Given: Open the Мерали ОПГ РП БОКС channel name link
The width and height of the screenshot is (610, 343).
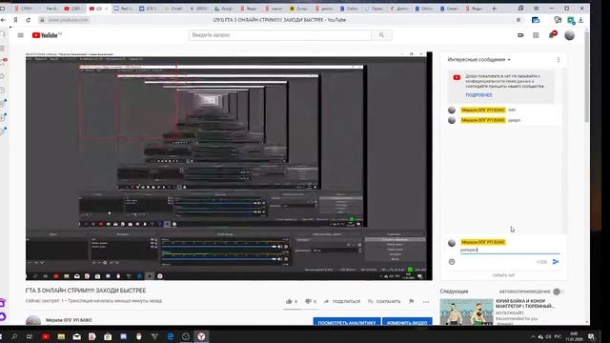Looking at the screenshot, I should click(x=69, y=320).
